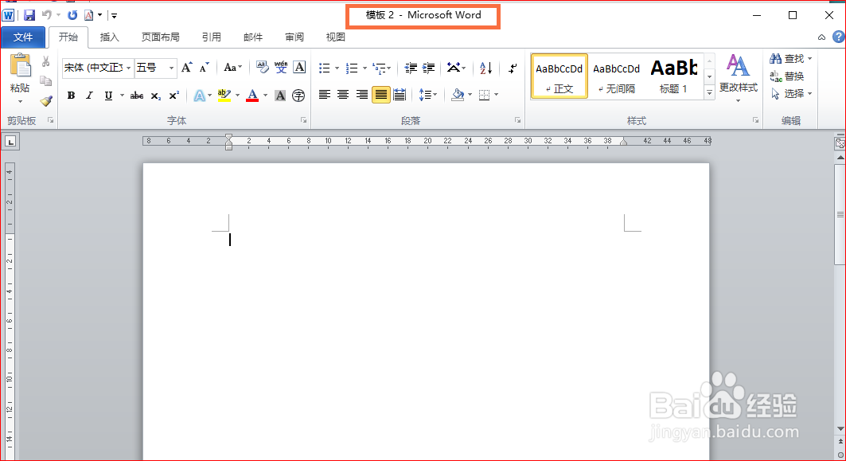Toggle Strikethrough (abc) formatting
Screen dimensions: 846x461
click(137, 96)
